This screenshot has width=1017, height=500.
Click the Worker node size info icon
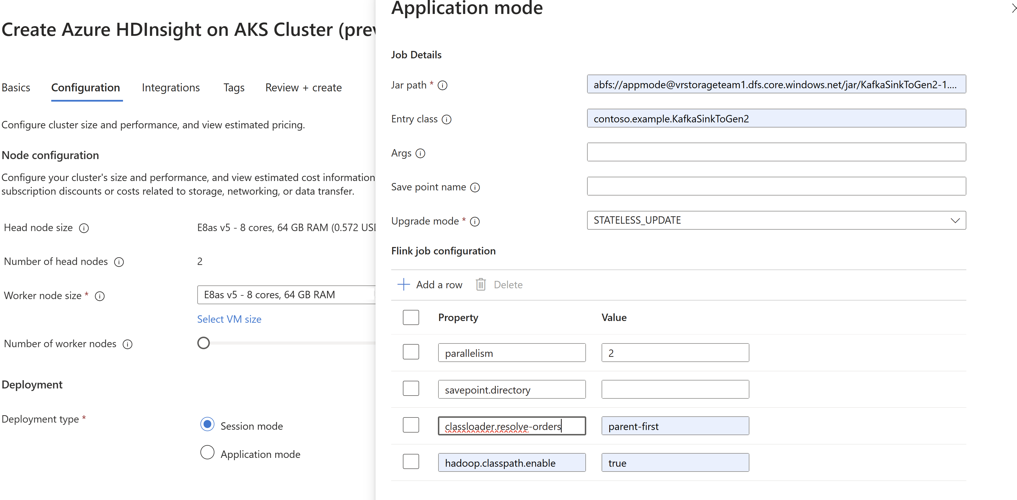[100, 296]
